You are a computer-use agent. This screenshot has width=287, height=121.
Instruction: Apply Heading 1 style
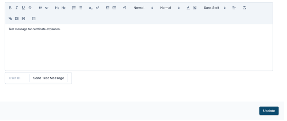click(57, 8)
